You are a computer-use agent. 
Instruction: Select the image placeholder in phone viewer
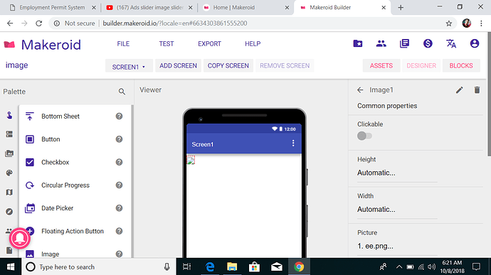[191, 160]
